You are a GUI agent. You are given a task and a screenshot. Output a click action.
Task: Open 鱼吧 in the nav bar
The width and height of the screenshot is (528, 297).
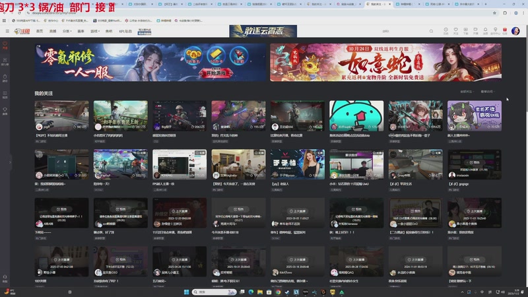tap(109, 31)
